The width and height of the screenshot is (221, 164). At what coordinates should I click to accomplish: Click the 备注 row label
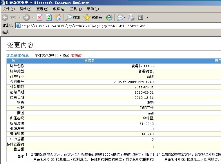pos(20,157)
